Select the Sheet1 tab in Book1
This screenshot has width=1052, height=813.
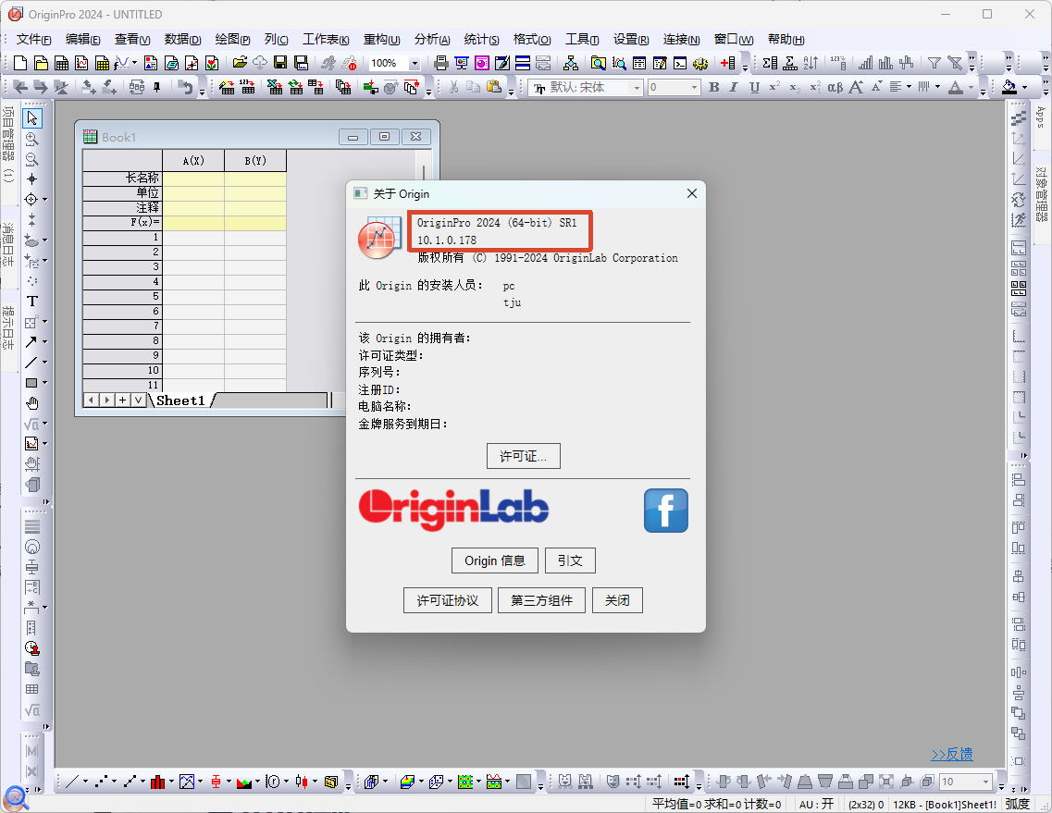[180, 400]
